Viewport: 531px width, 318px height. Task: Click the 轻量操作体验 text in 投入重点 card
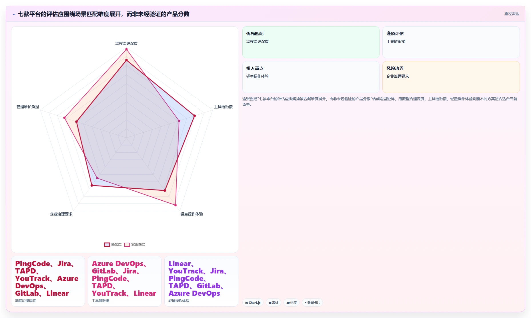pyautogui.click(x=257, y=76)
